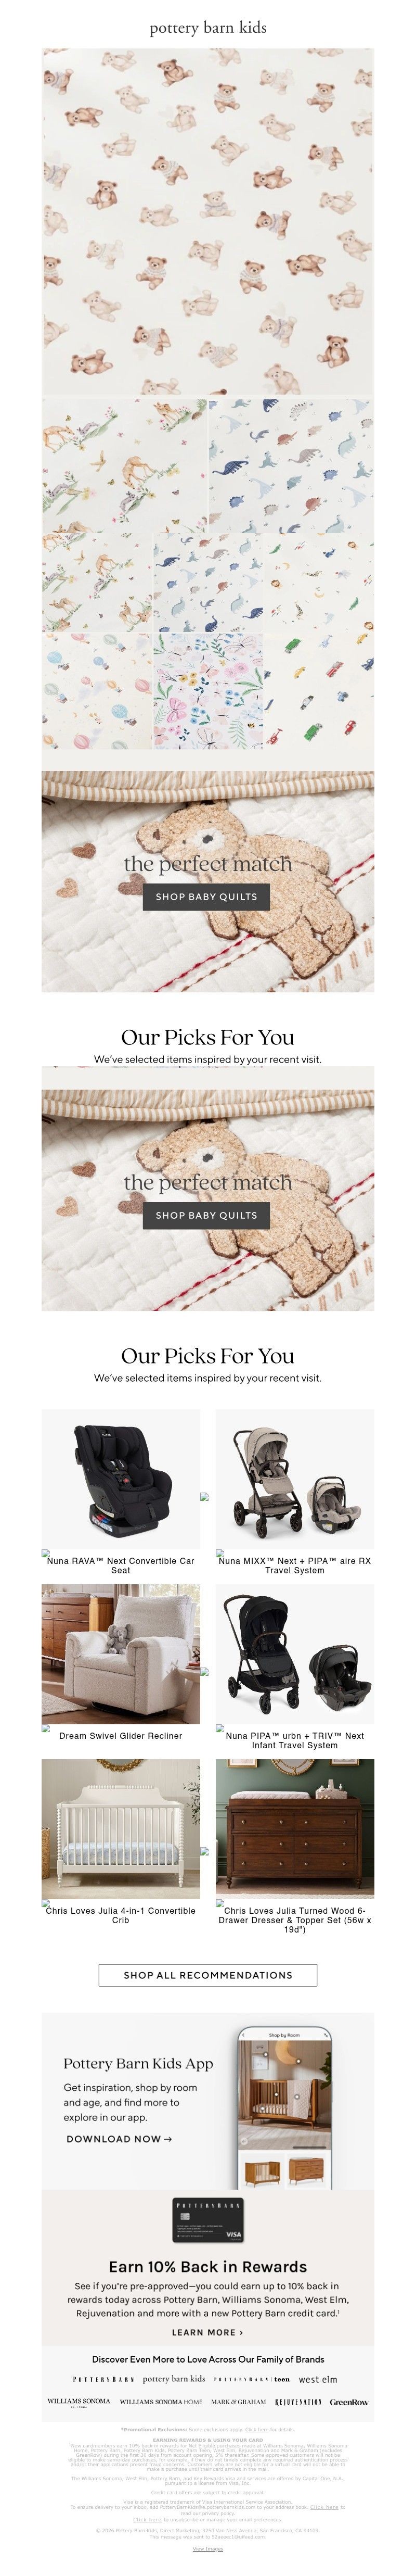Viewport: 416px width, 2576px height.
Task: Open Chris Loves Julia 4-in-1 Convertible Crib image
Action: click(121, 1829)
